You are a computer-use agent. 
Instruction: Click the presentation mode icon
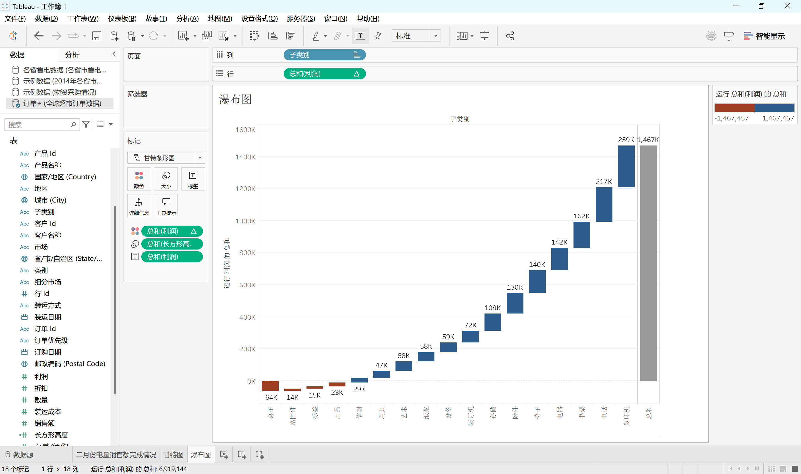(484, 36)
